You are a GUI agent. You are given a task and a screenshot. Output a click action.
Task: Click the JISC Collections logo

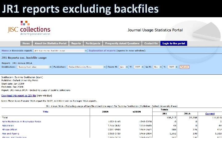29,28
